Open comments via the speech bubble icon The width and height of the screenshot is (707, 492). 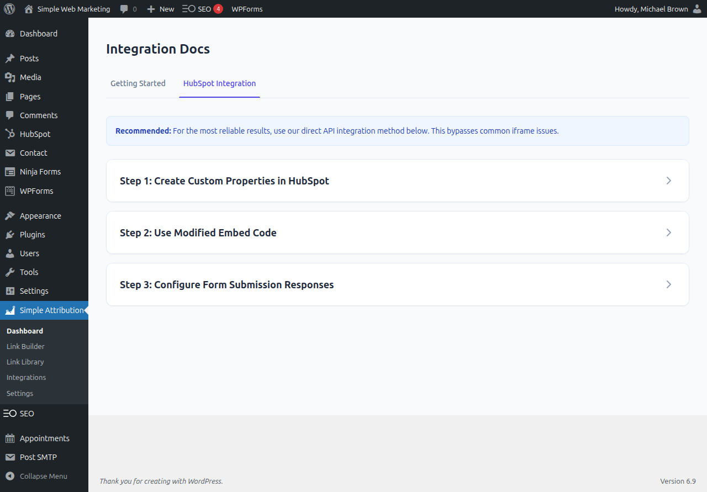pyautogui.click(x=123, y=9)
